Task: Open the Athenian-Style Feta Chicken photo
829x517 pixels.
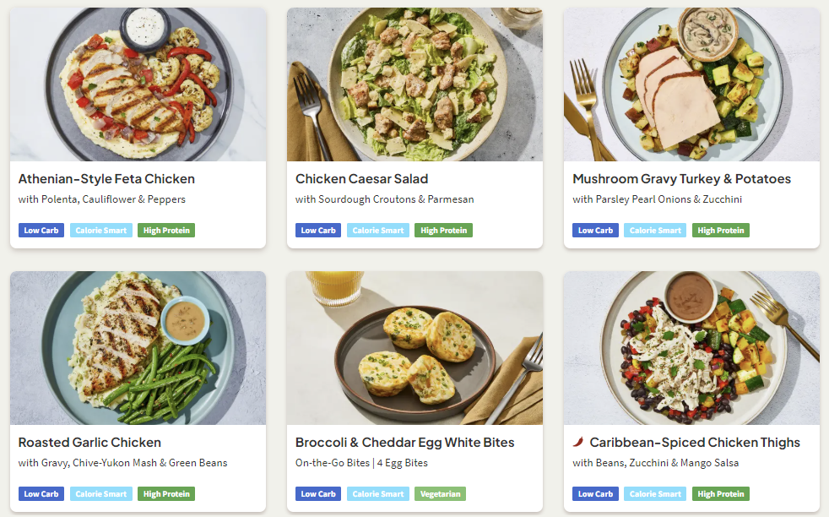Action: tap(138, 84)
